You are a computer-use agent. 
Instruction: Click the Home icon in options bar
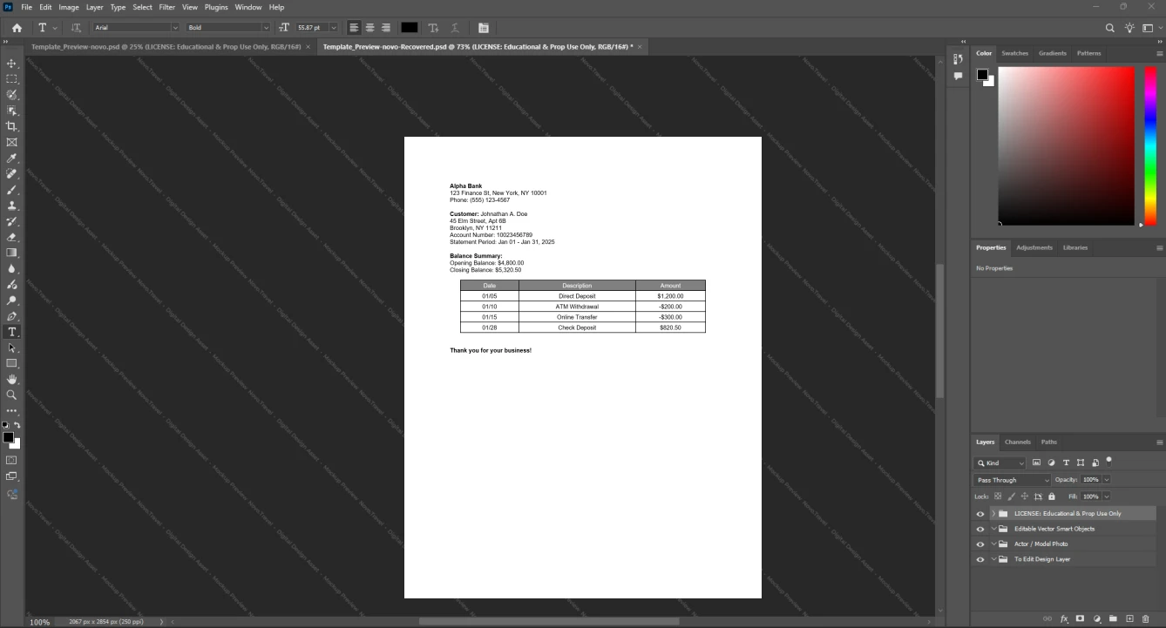[17, 28]
